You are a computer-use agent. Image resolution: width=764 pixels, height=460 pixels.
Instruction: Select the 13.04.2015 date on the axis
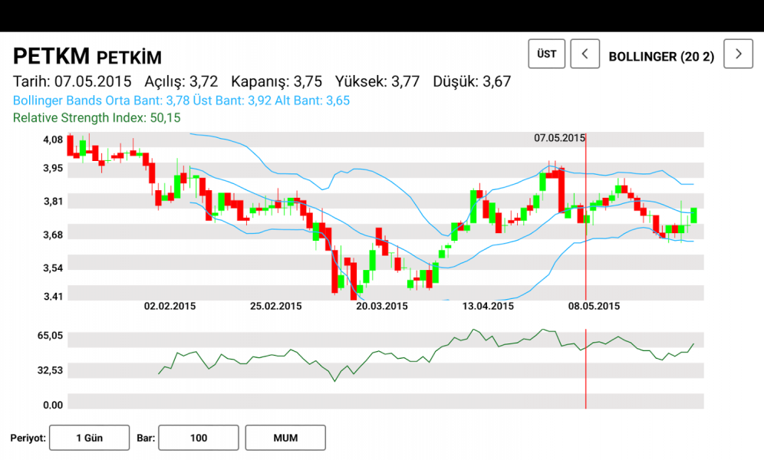(x=488, y=306)
